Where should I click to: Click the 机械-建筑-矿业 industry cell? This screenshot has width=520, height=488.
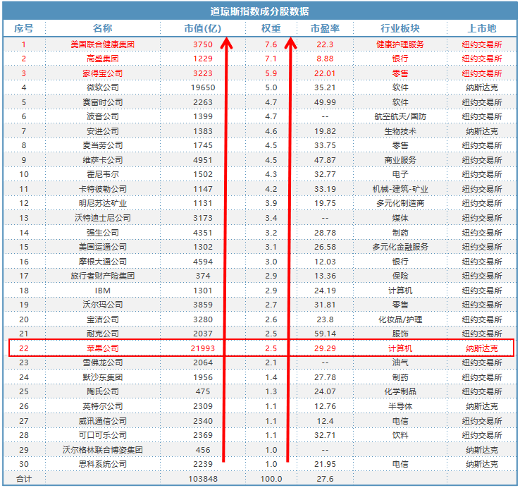(x=400, y=189)
